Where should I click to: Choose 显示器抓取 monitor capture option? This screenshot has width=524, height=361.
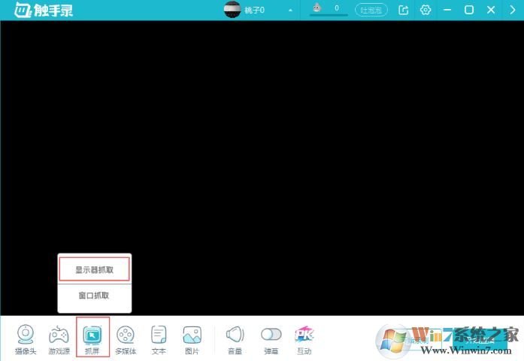pyautogui.click(x=94, y=269)
